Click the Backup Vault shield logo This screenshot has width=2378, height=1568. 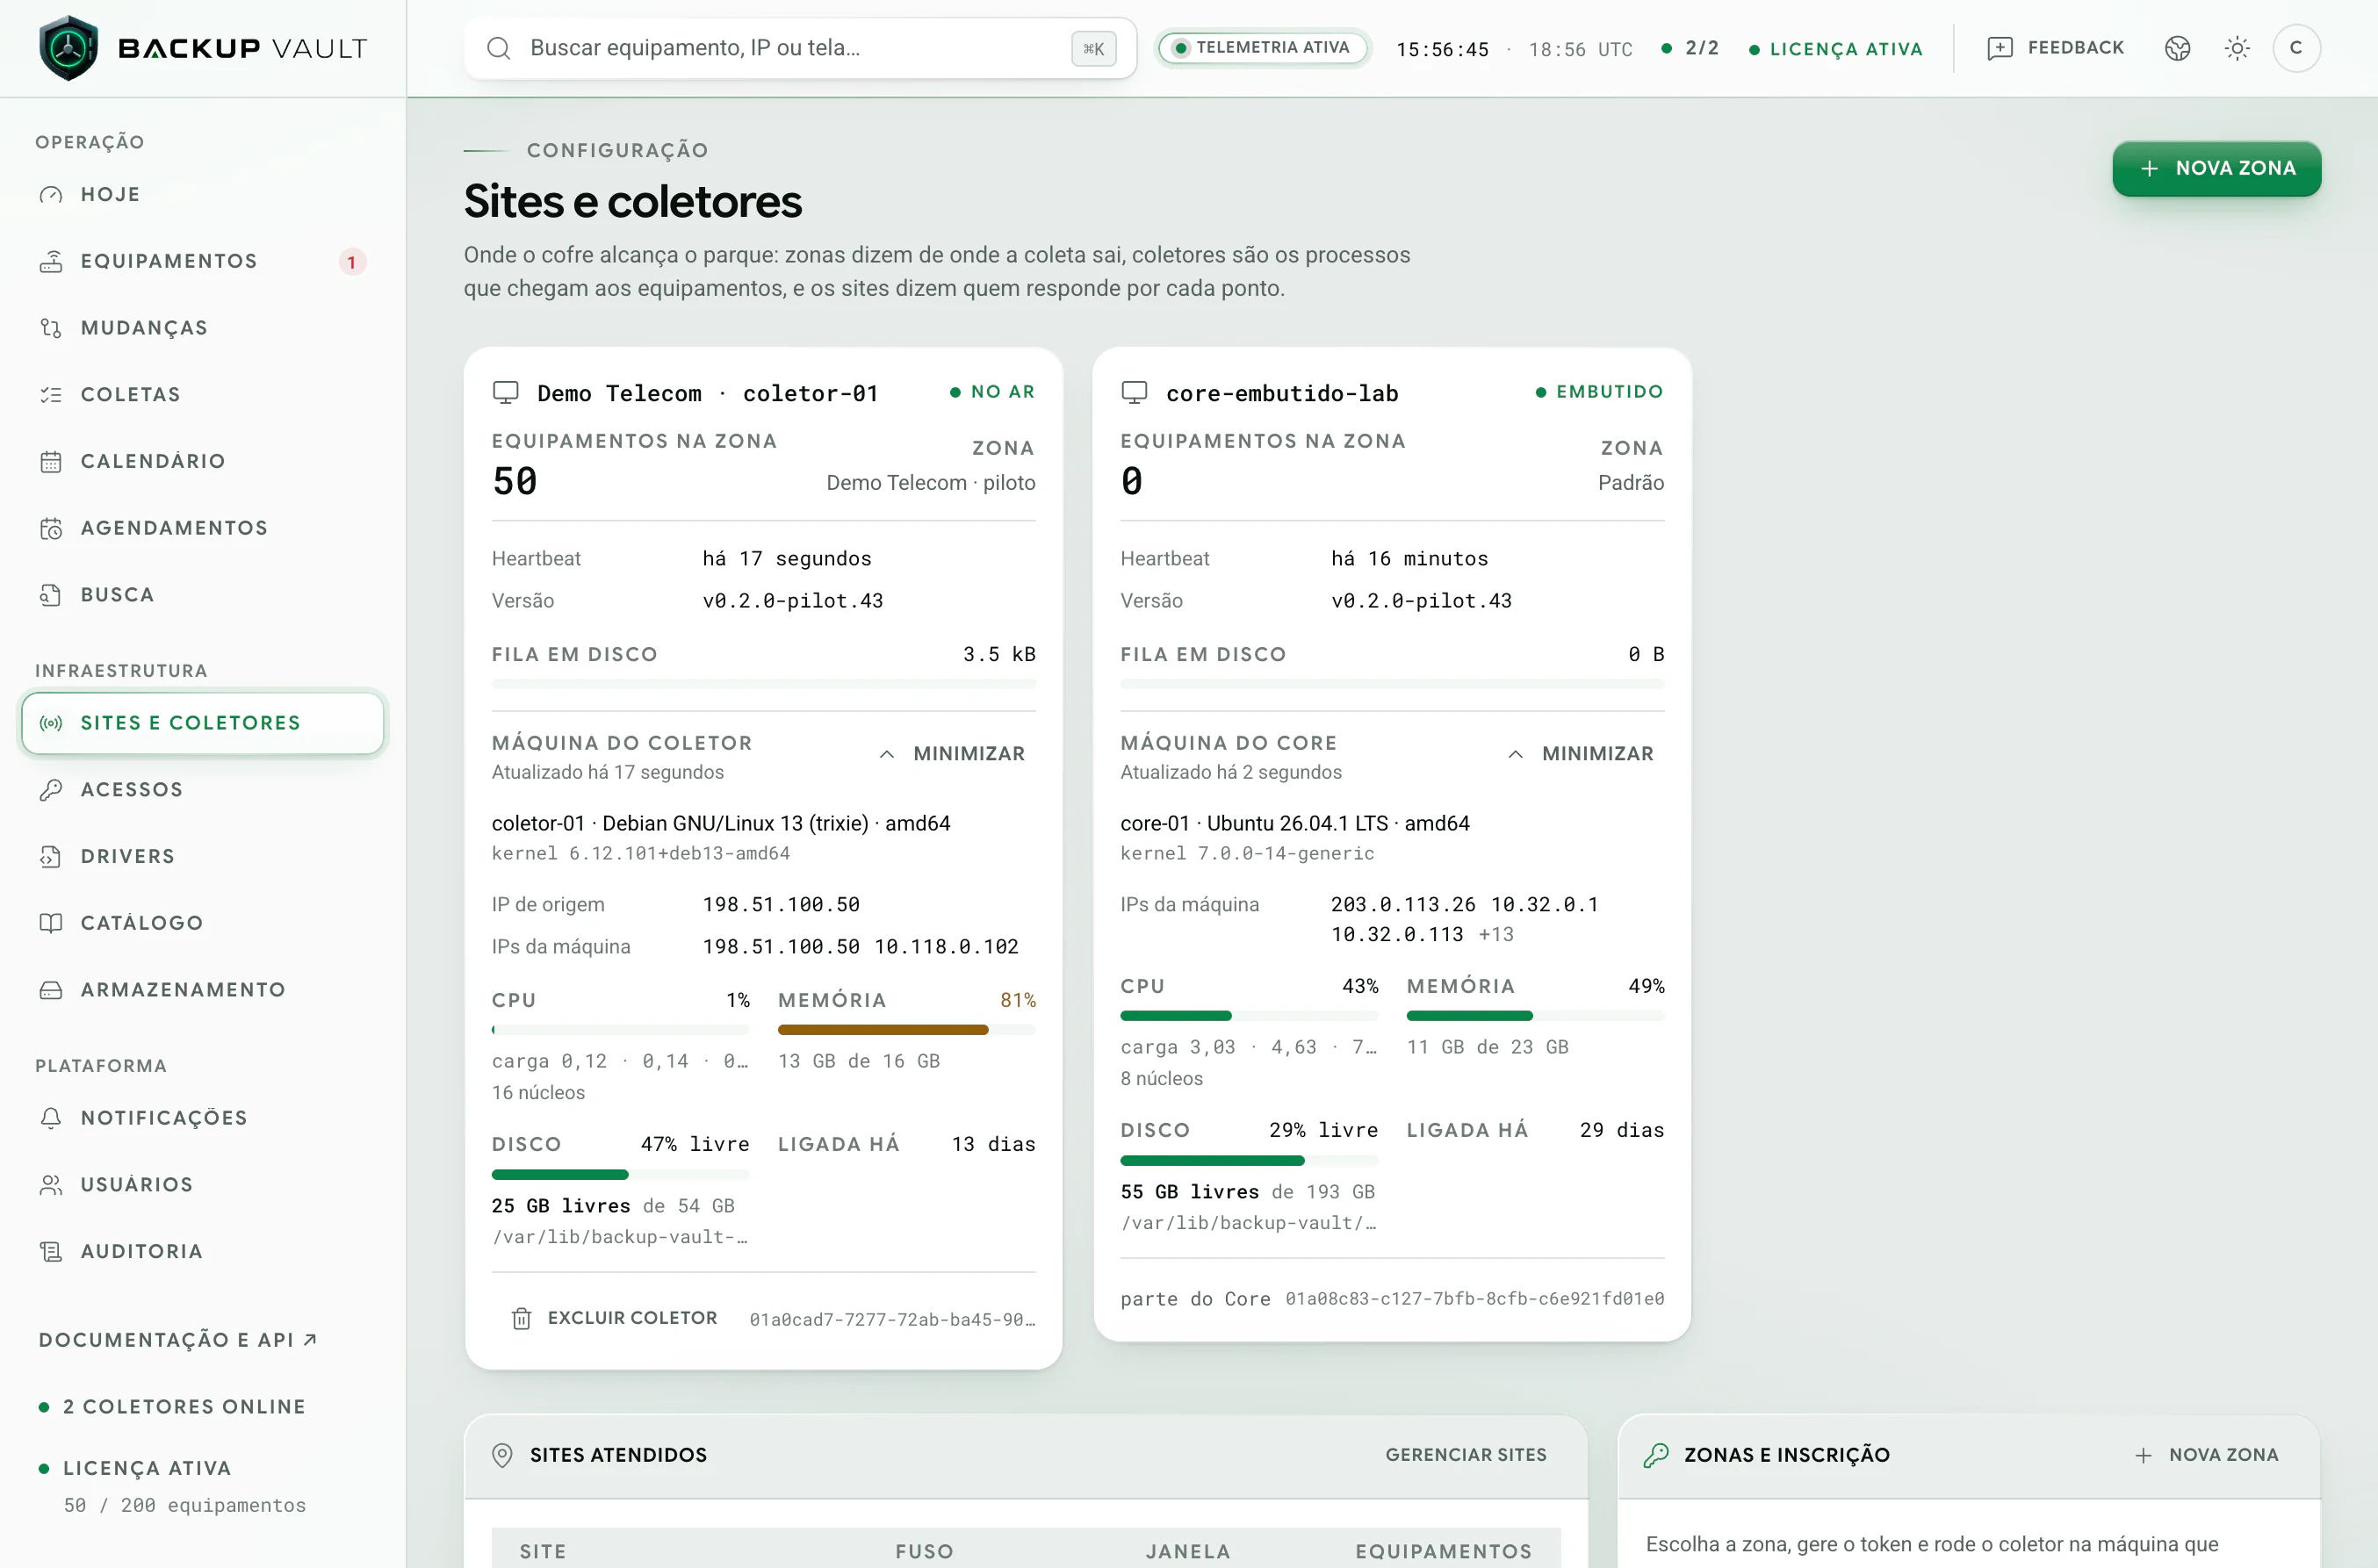point(68,48)
